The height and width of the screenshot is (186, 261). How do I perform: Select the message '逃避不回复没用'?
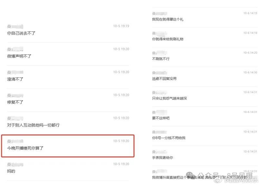(164, 79)
